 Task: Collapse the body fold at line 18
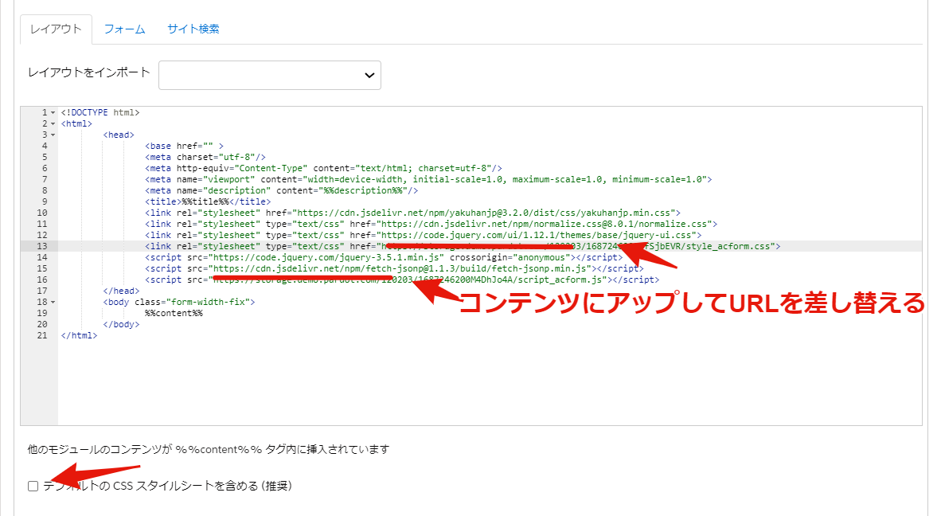53,303
